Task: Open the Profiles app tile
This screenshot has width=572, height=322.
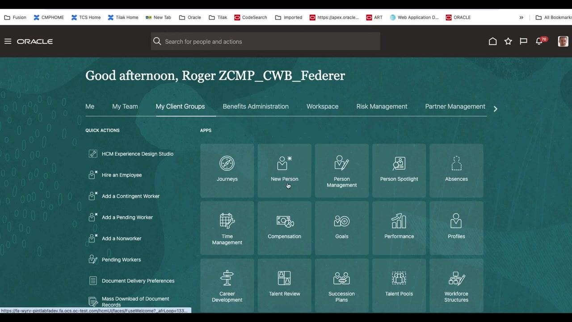Action: pyautogui.click(x=456, y=228)
